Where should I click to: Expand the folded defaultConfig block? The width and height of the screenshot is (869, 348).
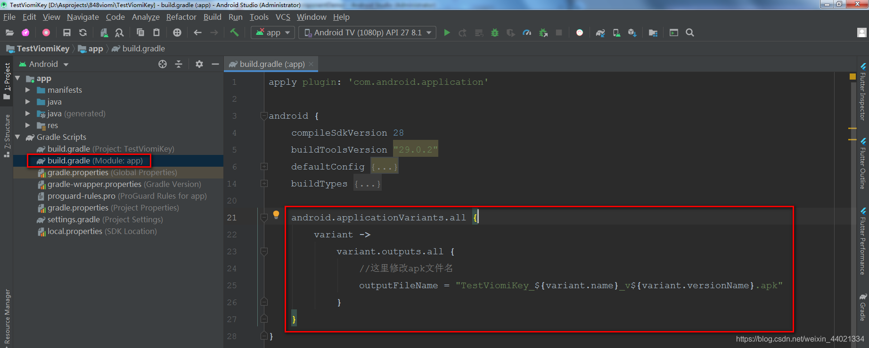[264, 167]
